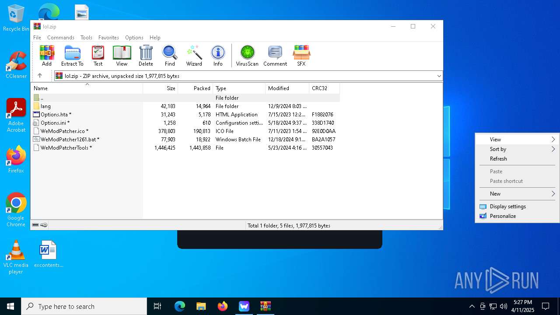Show archive Info icon

coord(218,56)
